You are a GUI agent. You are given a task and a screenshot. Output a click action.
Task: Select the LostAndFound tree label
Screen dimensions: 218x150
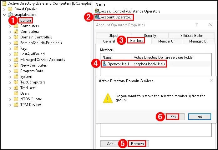(x=33, y=54)
